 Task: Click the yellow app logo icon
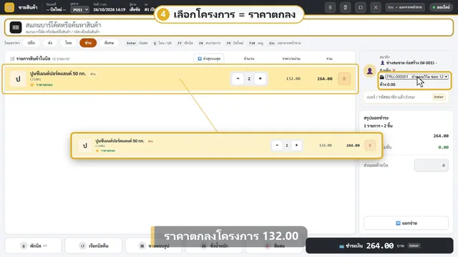9,7
